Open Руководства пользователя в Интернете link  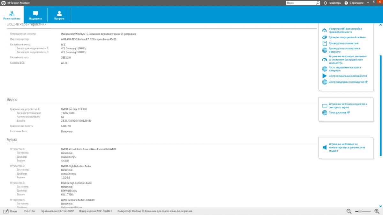[344, 50]
